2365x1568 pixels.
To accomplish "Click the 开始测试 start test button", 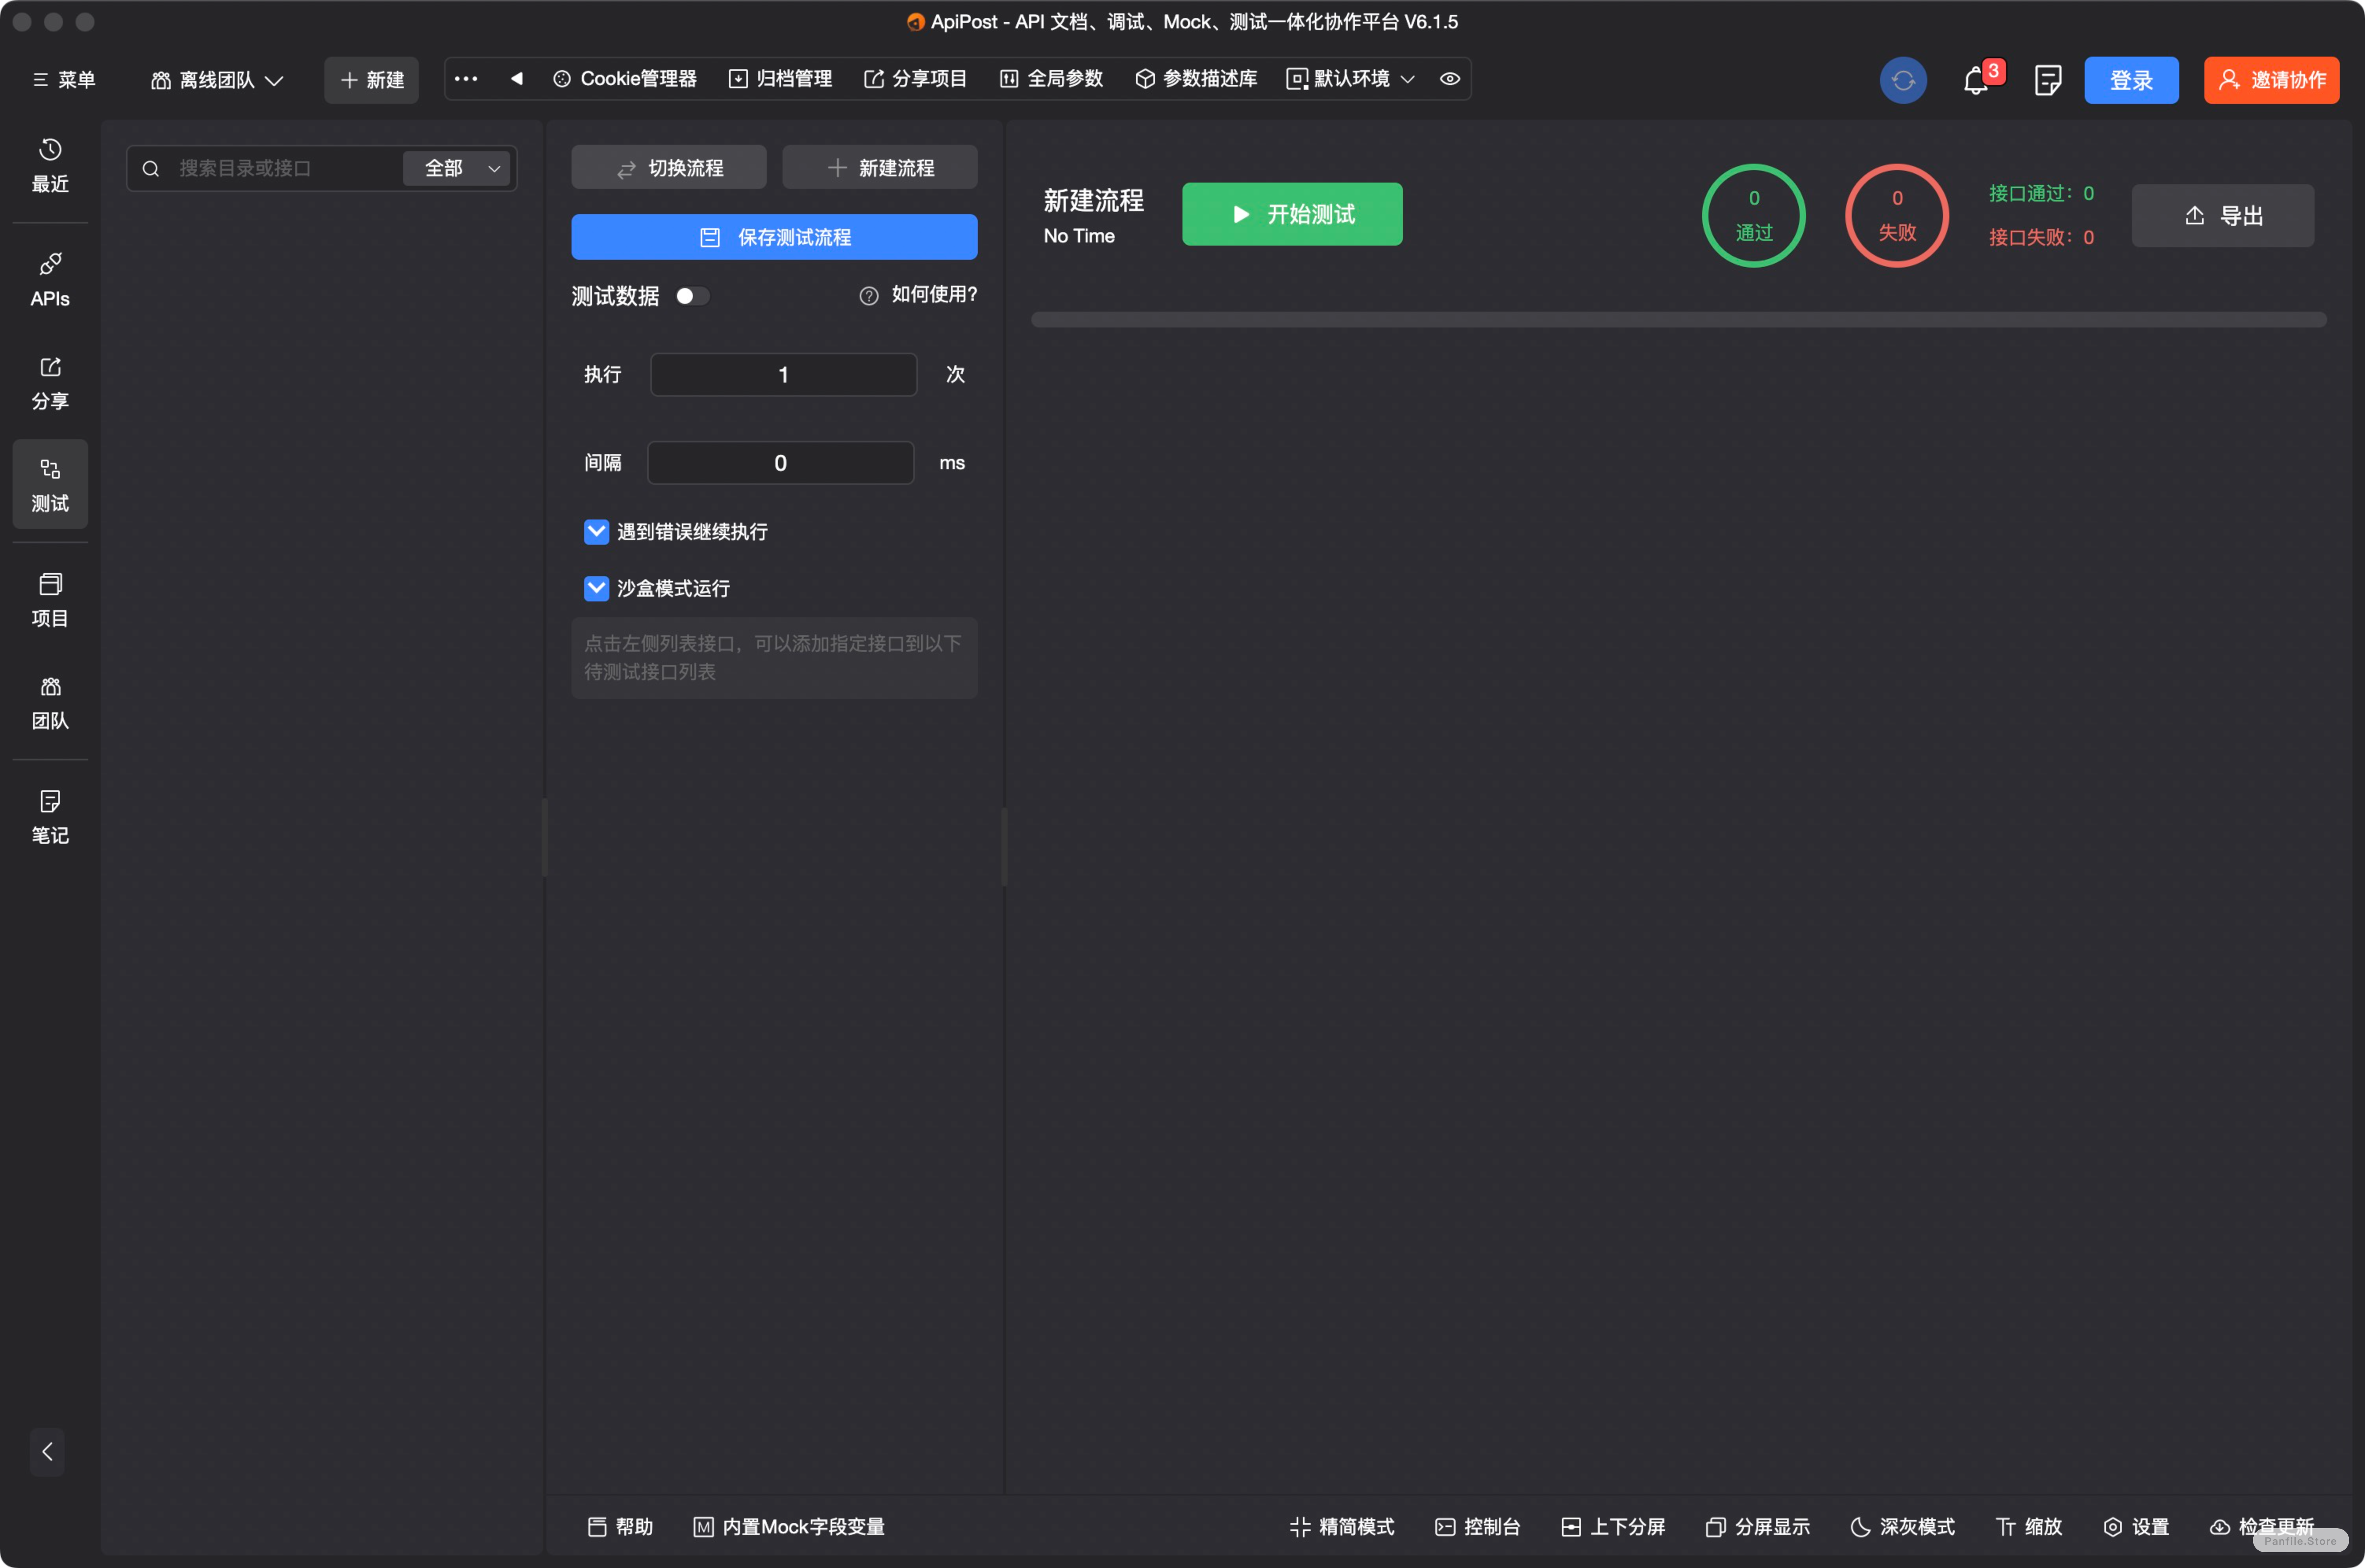I will coord(1292,214).
